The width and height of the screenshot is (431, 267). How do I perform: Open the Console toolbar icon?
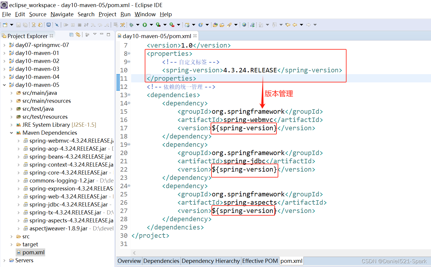[49, 25]
